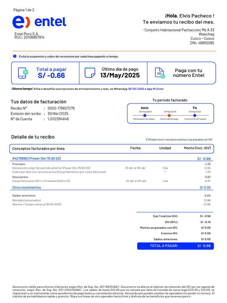This screenshot has width=227, height=303.
Task: Click the Montos ya gravados con IGV label
Action: (159, 228)
